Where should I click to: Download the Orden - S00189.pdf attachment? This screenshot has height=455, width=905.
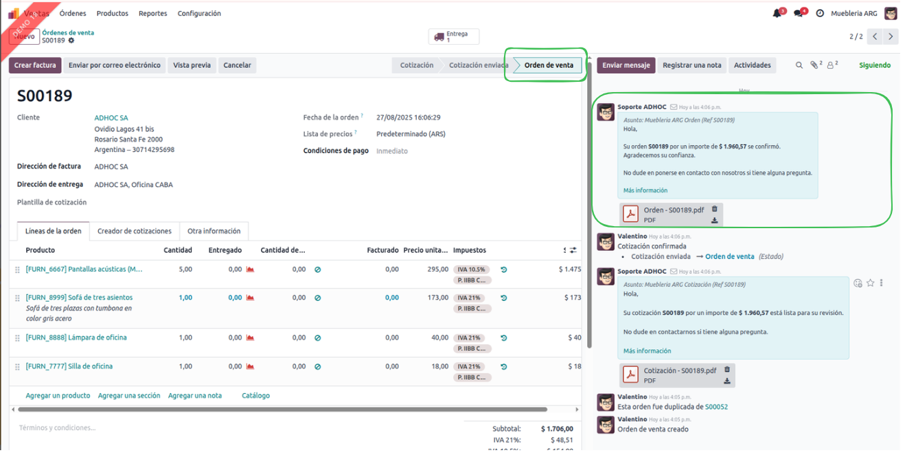pyautogui.click(x=714, y=221)
